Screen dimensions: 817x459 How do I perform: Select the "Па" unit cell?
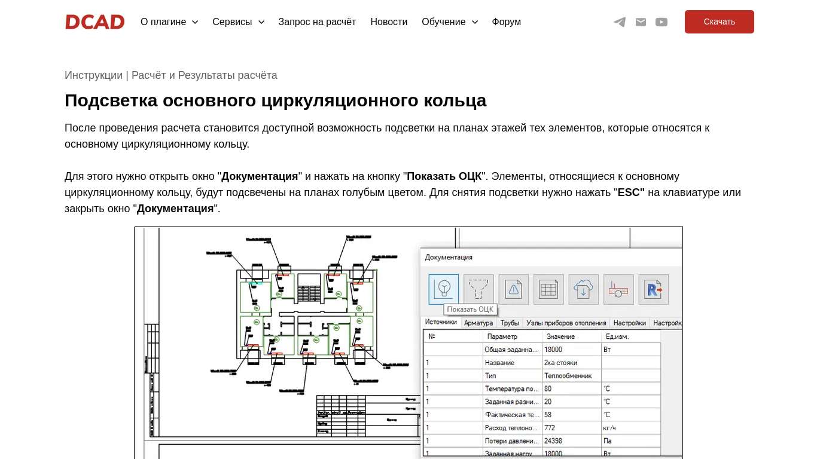tap(631, 441)
